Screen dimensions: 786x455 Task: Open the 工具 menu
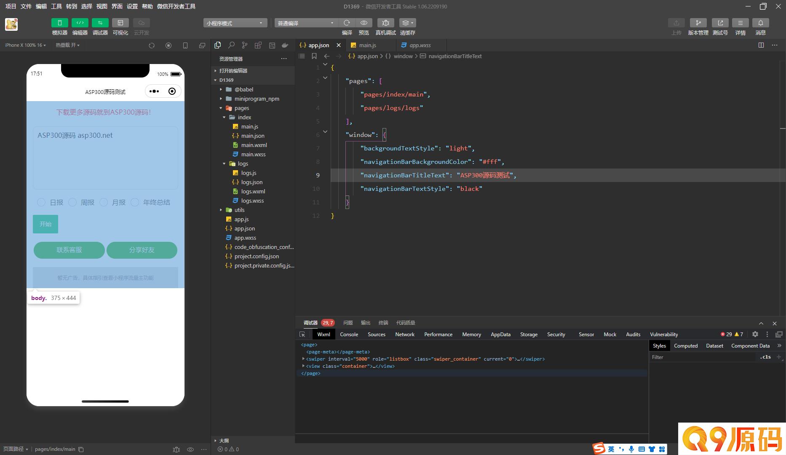point(56,6)
